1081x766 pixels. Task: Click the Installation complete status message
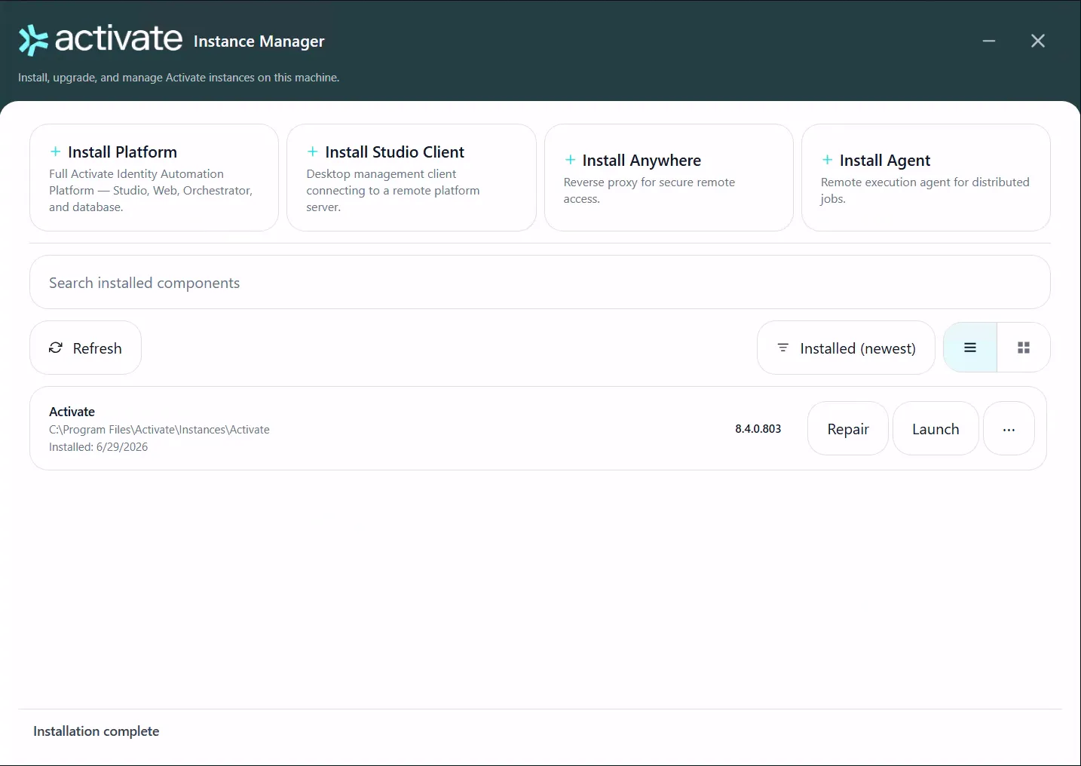[x=96, y=731]
